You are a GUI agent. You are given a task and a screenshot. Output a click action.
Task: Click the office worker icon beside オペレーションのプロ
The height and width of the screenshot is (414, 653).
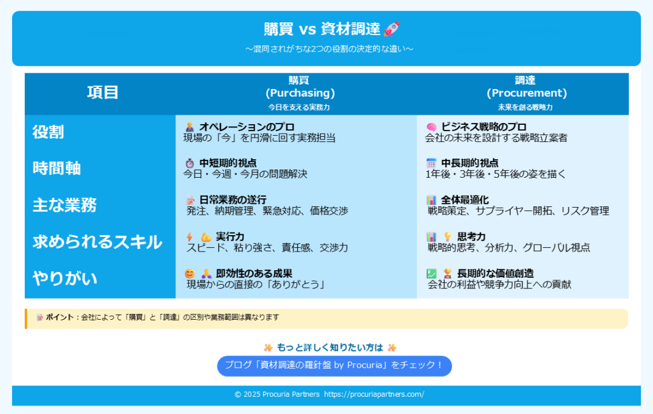point(189,127)
